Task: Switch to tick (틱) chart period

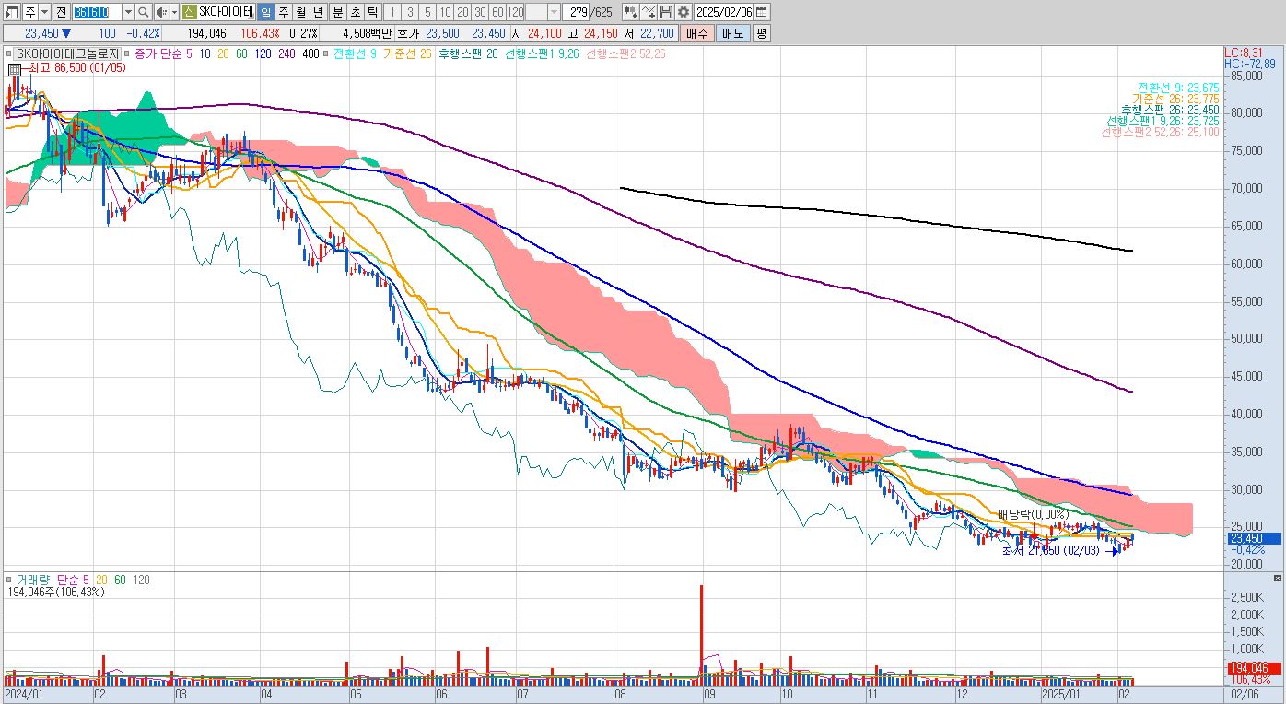Action: point(372,12)
